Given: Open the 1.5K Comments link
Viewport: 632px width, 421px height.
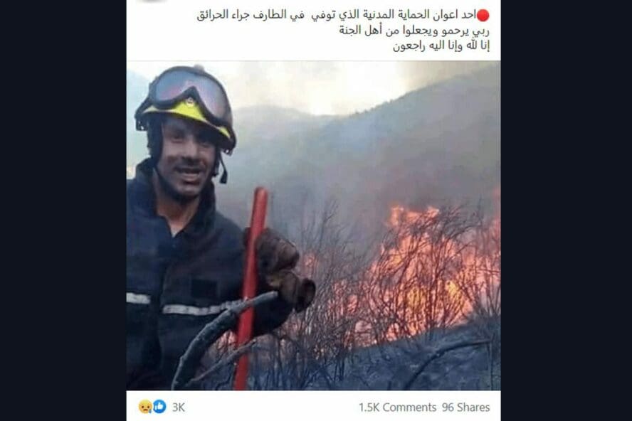Looking at the screenshot, I should point(397,407).
